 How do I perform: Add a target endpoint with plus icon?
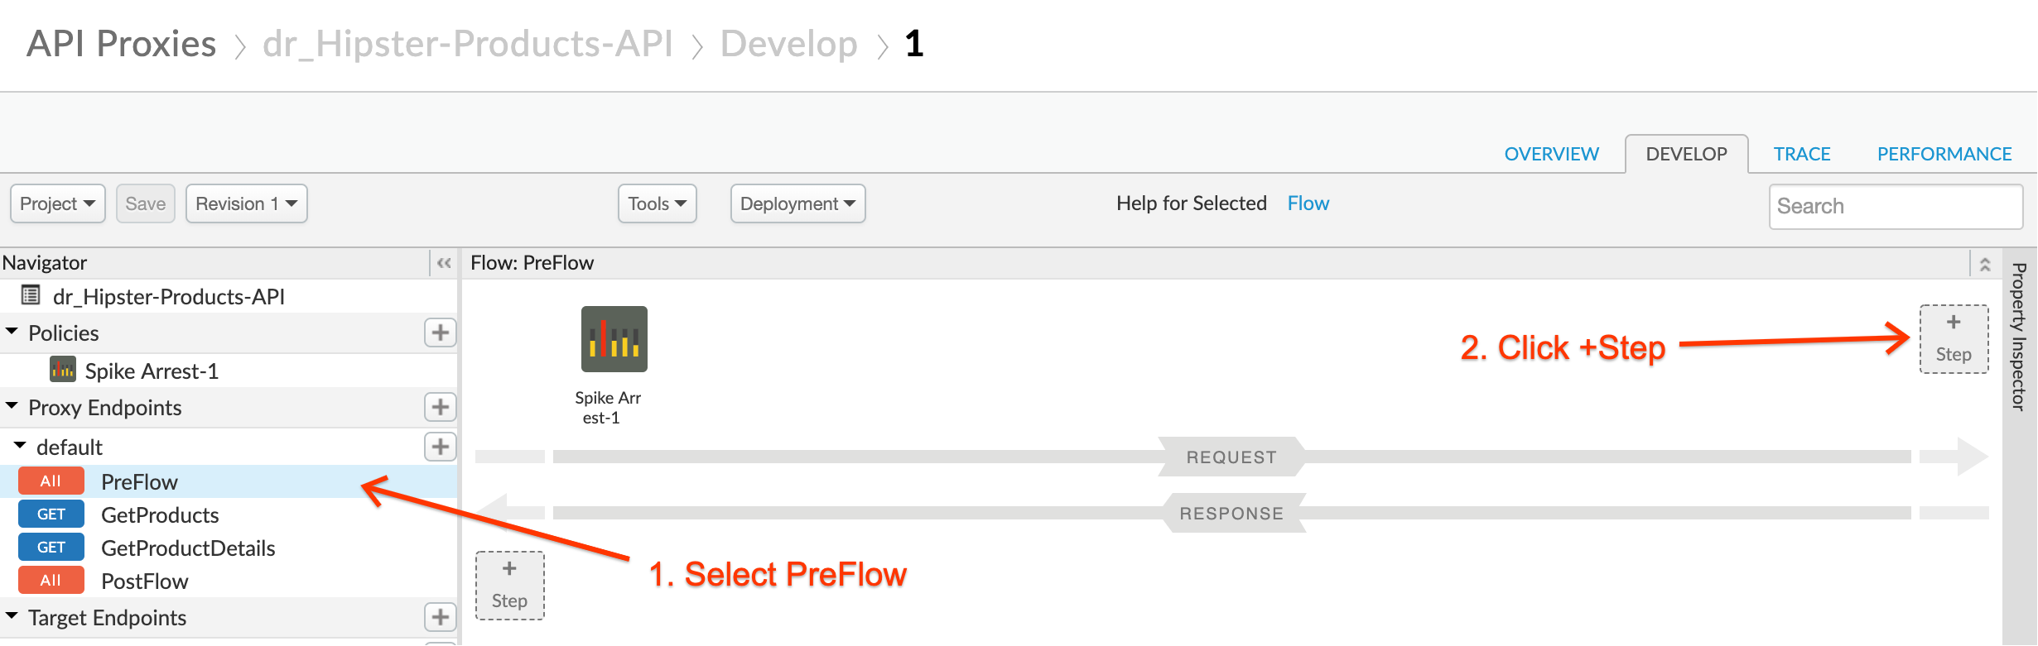pos(440,617)
